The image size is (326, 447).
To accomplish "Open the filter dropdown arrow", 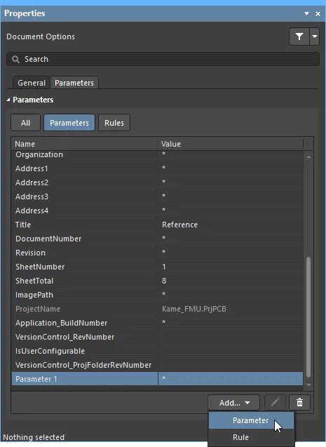I will [x=314, y=36].
